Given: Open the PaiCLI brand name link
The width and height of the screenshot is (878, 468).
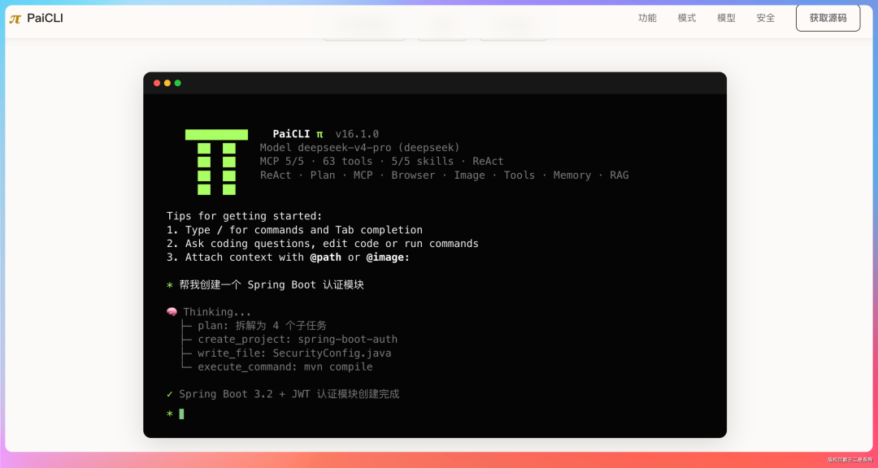Looking at the screenshot, I should tap(45, 18).
